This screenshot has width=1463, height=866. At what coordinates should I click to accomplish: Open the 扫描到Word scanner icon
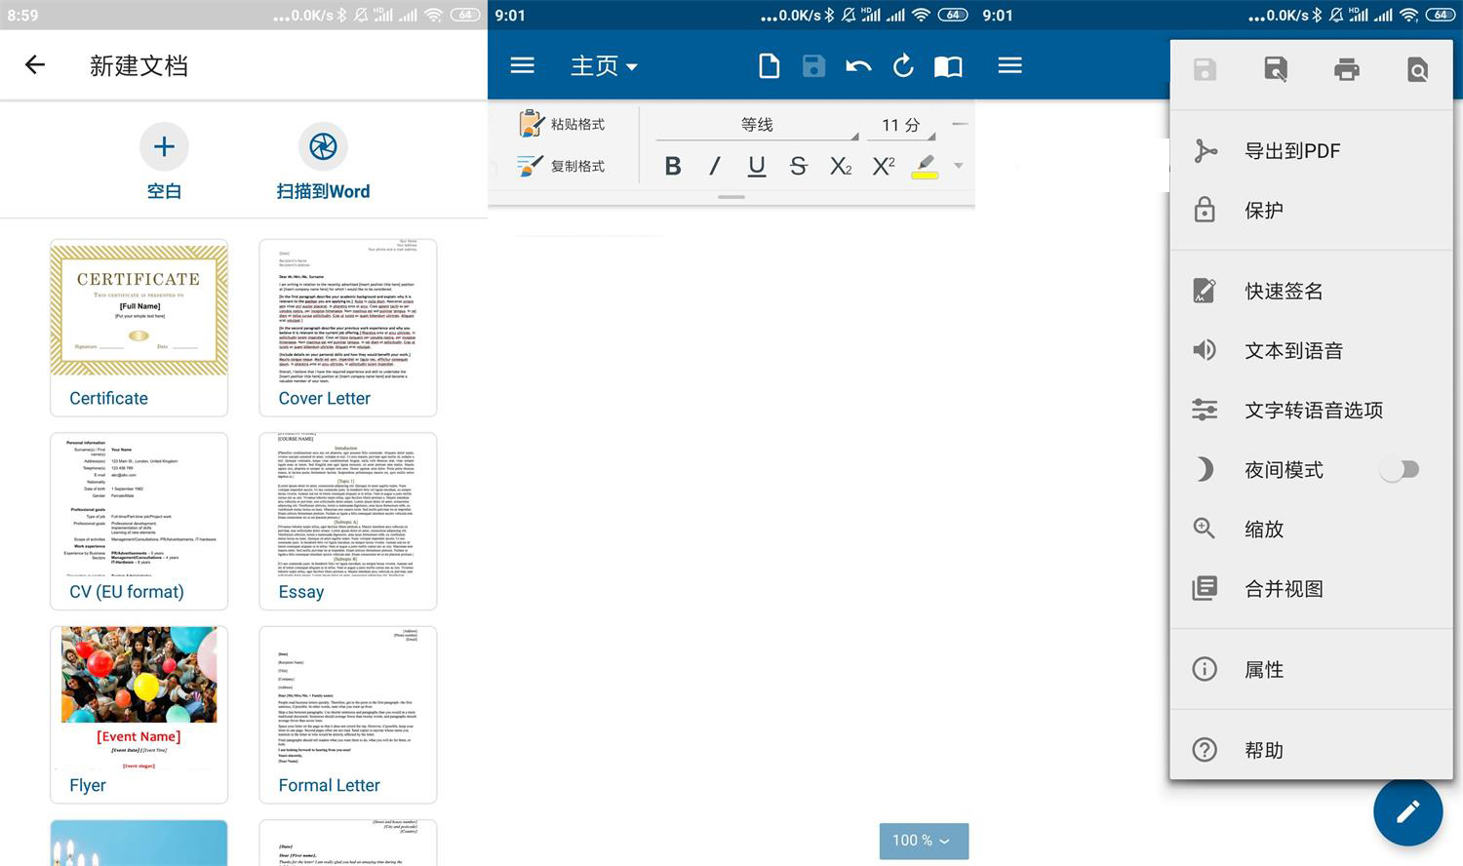[x=323, y=146]
